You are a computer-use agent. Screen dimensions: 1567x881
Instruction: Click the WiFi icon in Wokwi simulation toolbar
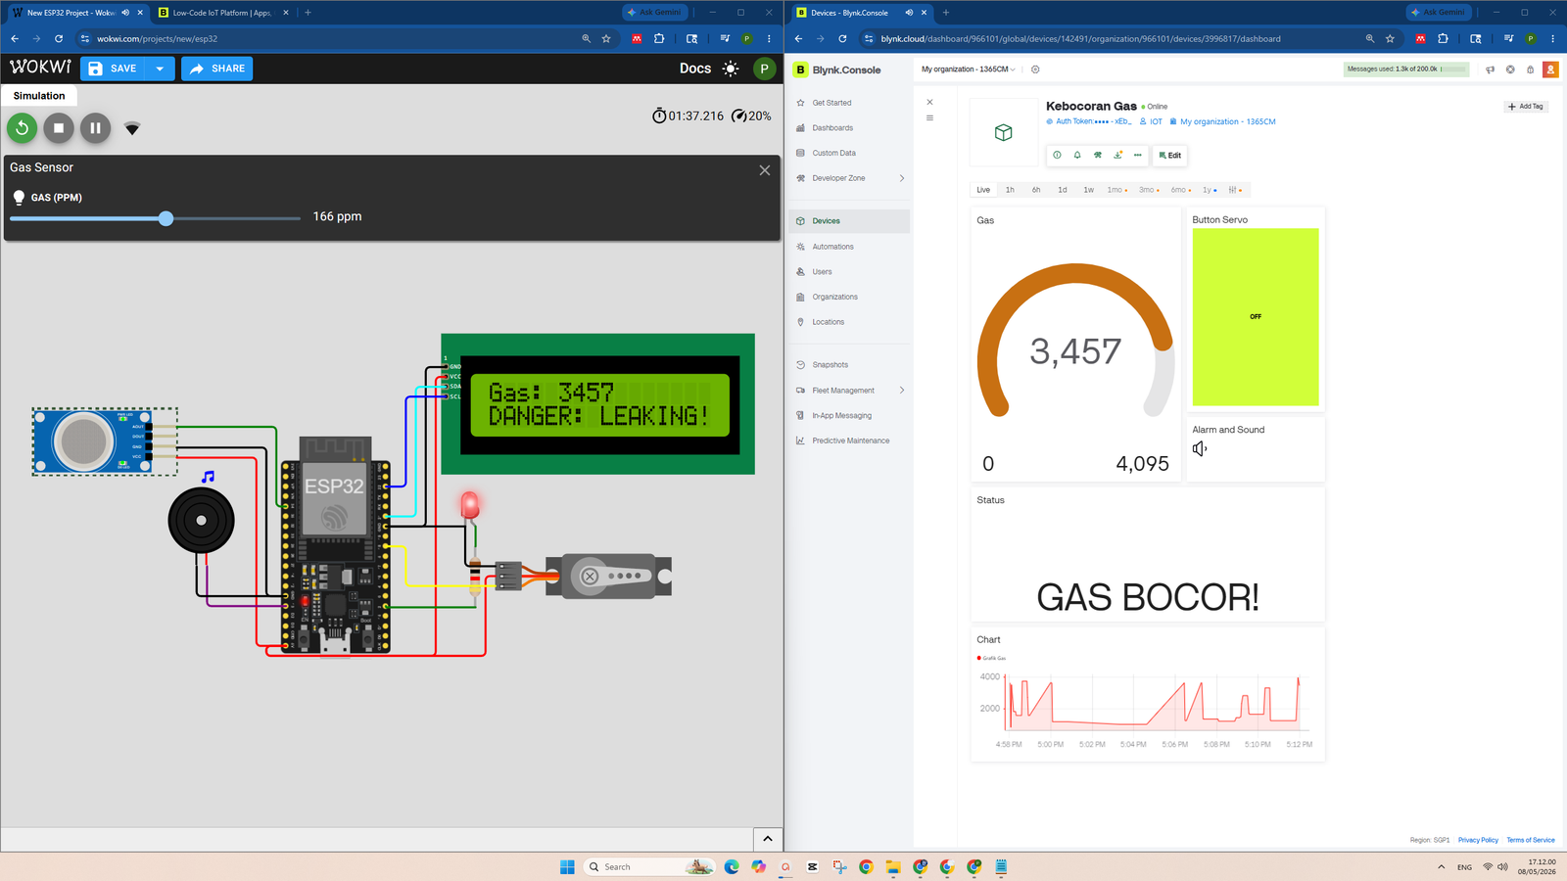click(x=132, y=128)
